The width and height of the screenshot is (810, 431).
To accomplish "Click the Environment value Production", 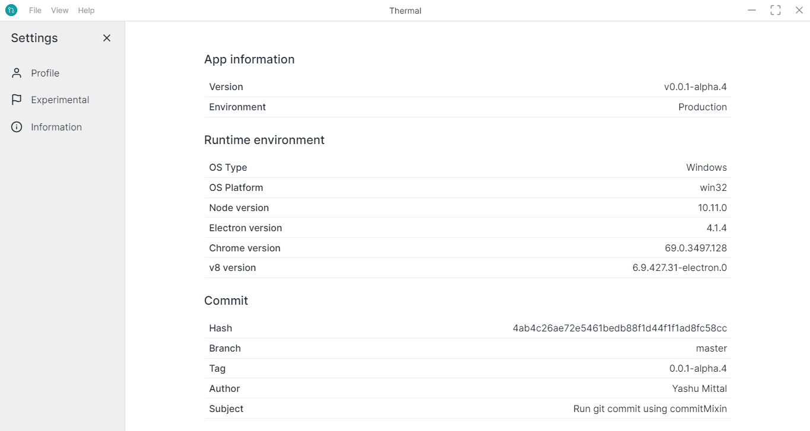I will [x=703, y=107].
